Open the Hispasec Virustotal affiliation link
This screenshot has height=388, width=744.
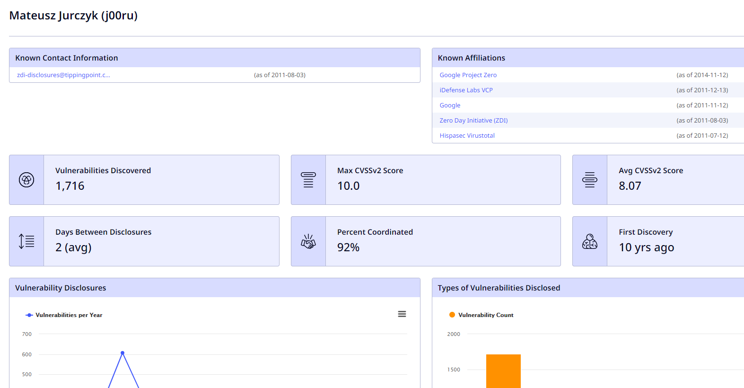click(x=467, y=136)
